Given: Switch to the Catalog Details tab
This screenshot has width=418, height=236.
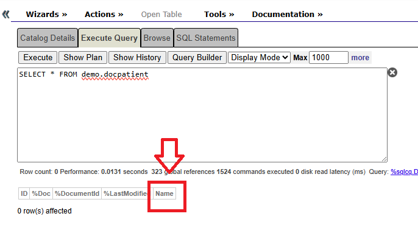Looking at the screenshot, I should [x=48, y=38].
